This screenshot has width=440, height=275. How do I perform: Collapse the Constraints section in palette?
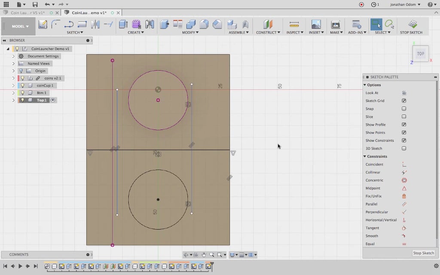365,156
